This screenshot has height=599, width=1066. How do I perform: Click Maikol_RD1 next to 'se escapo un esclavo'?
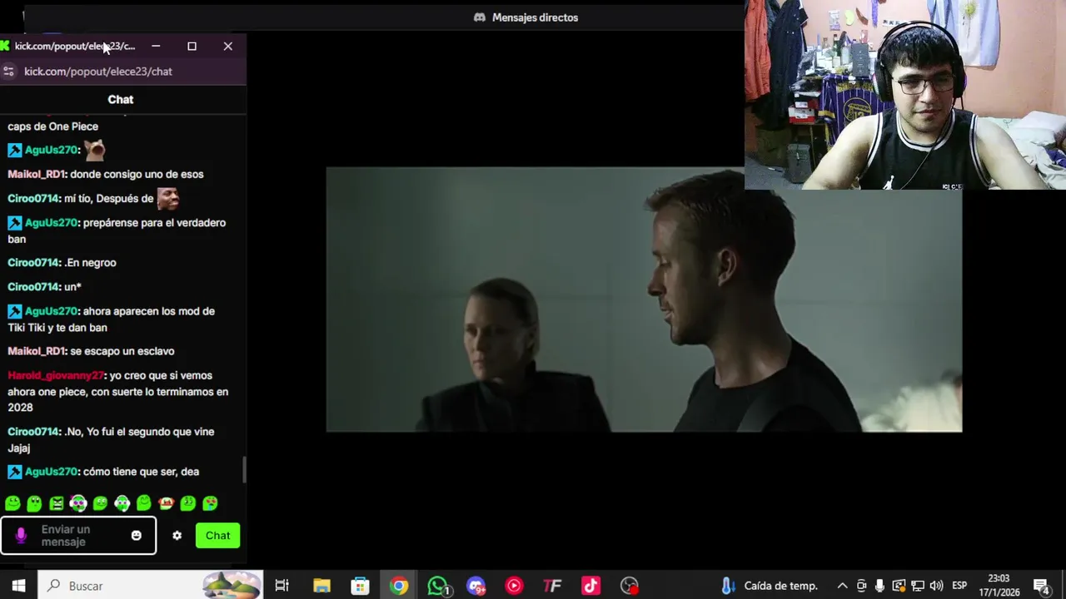[36, 351]
